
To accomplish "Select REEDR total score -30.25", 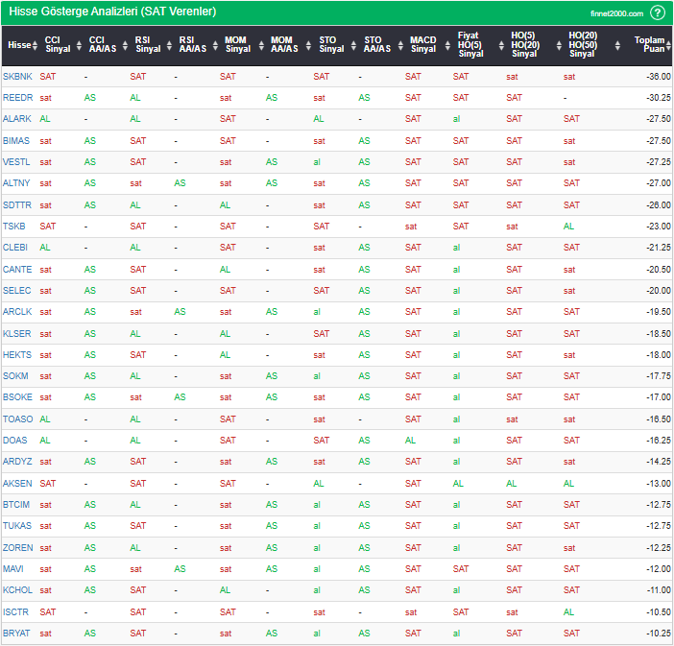I will click(659, 98).
